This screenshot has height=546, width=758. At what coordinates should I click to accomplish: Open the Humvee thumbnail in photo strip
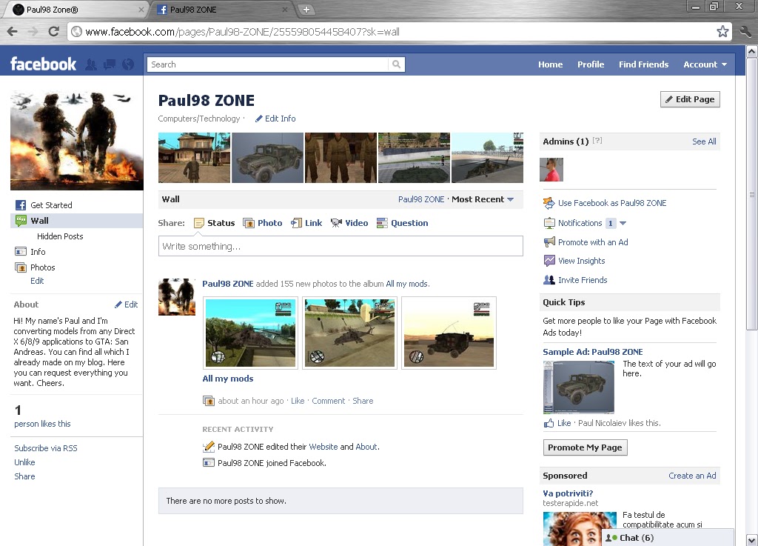point(267,158)
